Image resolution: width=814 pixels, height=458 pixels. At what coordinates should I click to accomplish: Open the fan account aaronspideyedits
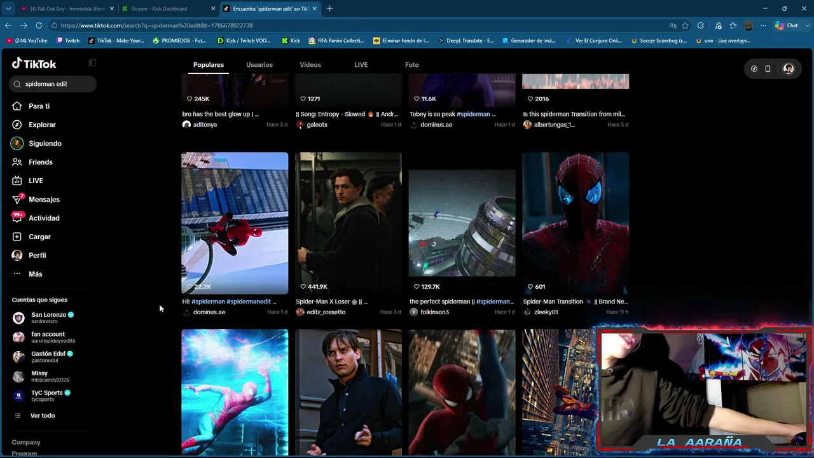[x=45, y=337]
